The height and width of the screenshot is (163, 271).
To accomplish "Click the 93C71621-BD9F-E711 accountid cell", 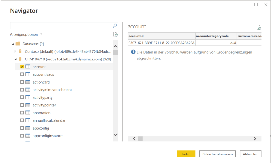I will point(161,43).
